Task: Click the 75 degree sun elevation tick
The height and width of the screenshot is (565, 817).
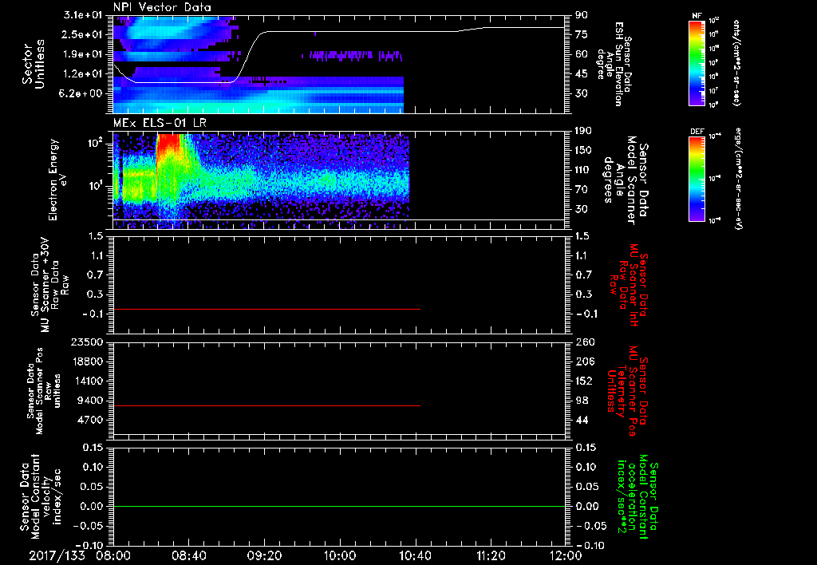Action: pos(582,34)
